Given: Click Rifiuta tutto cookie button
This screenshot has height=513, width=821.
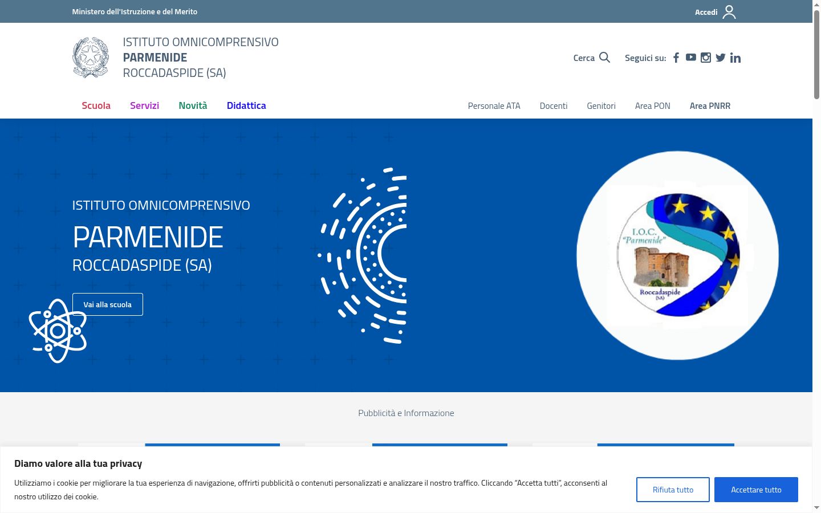Looking at the screenshot, I should pyautogui.click(x=673, y=490).
